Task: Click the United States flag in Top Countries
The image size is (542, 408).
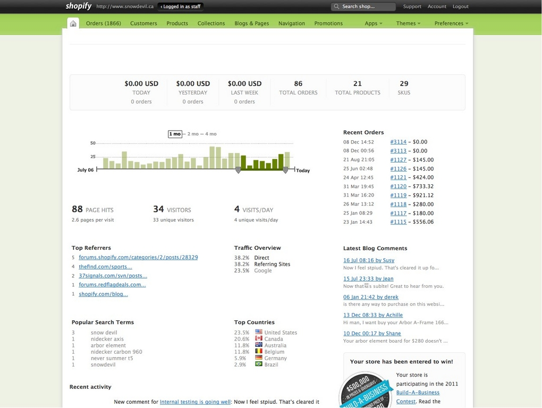Action: [258, 332]
